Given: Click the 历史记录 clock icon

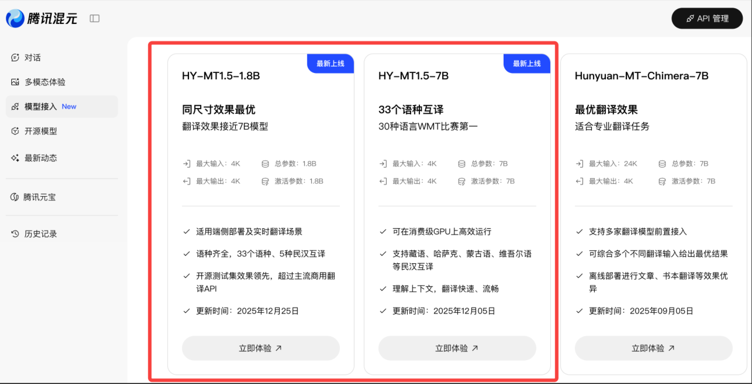Looking at the screenshot, I should [x=15, y=233].
